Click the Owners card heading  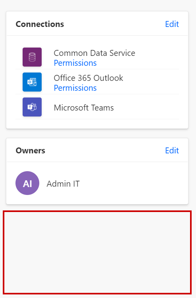click(31, 151)
